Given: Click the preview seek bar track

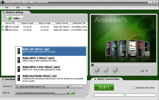Looking at the screenshot, I should pyautogui.click(x=124, y=65).
